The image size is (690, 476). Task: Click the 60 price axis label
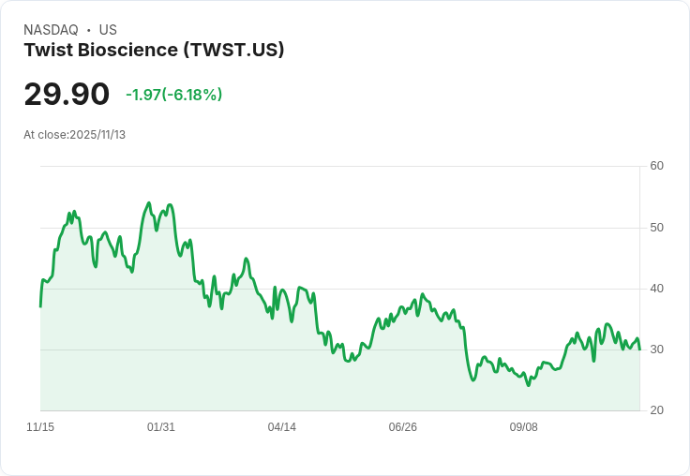tap(656, 166)
